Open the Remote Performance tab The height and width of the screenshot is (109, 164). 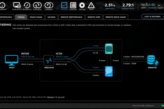click(x=71, y=17)
